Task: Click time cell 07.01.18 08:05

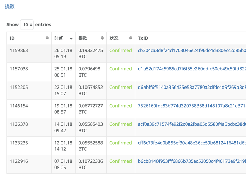Action: click(x=64, y=164)
